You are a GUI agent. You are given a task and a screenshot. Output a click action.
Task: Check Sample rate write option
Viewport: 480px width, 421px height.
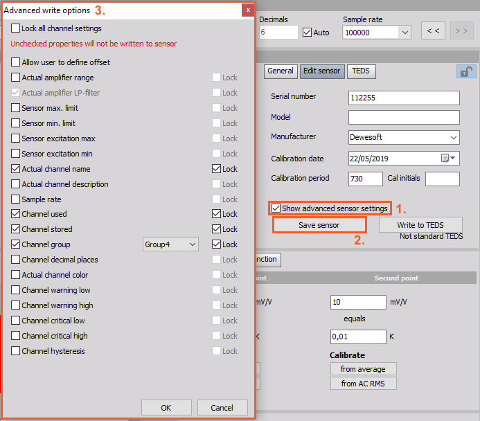click(16, 199)
